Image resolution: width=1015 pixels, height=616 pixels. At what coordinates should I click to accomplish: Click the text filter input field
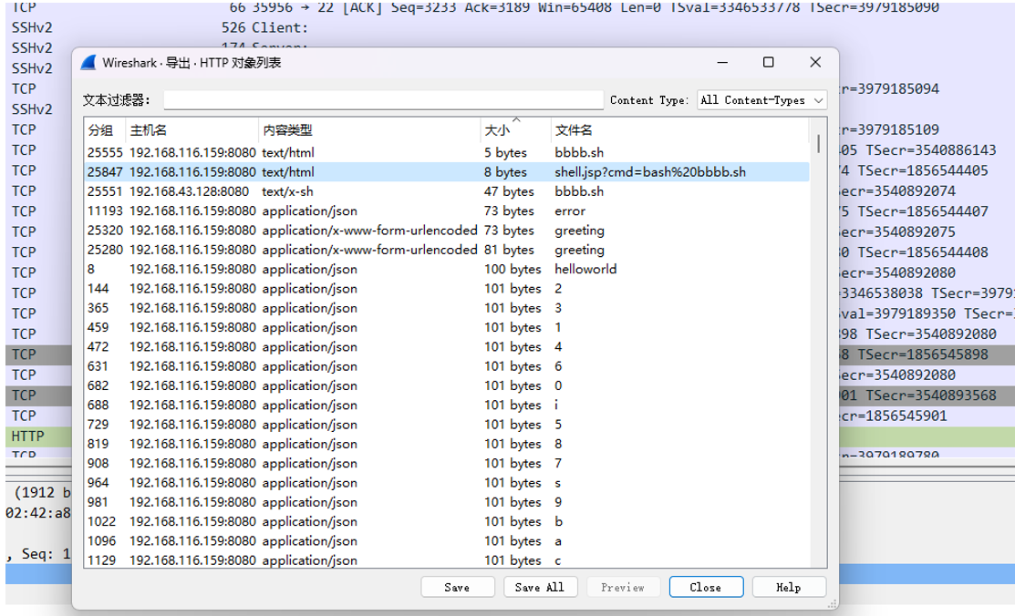click(x=383, y=99)
